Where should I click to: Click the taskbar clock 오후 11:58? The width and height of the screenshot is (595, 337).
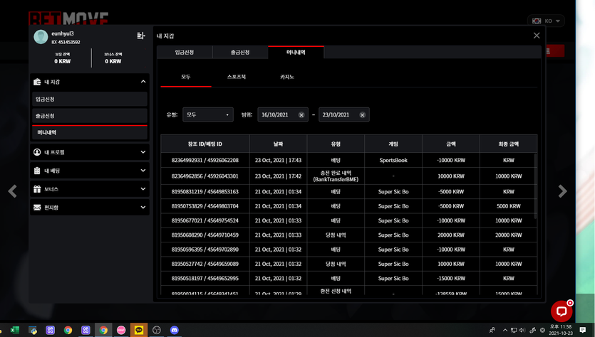point(561,326)
